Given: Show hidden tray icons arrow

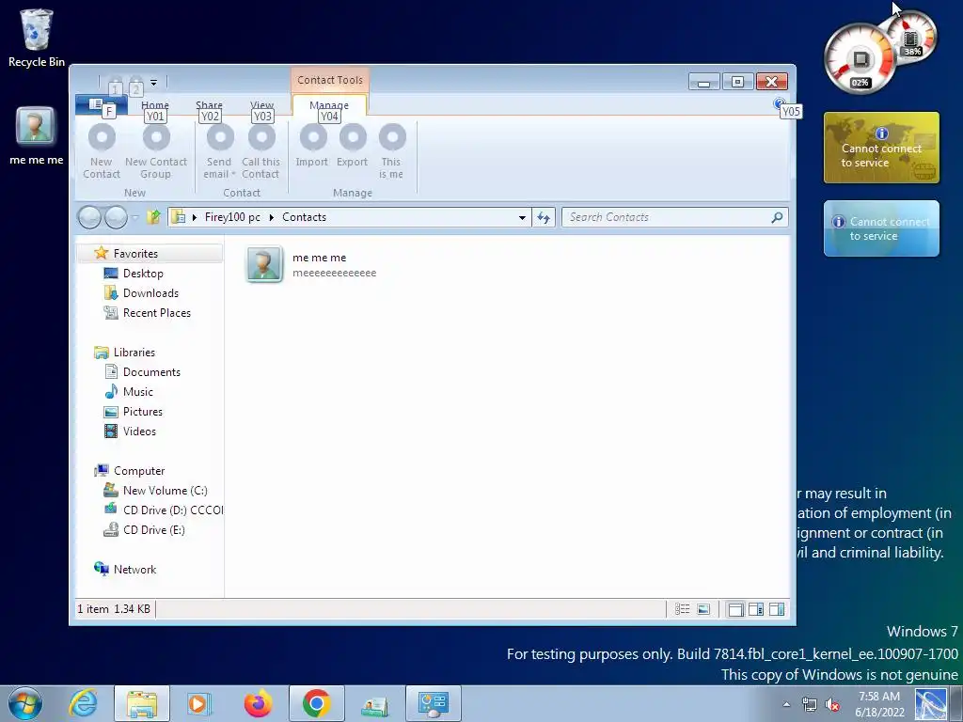Looking at the screenshot, I should pos(786,704).
